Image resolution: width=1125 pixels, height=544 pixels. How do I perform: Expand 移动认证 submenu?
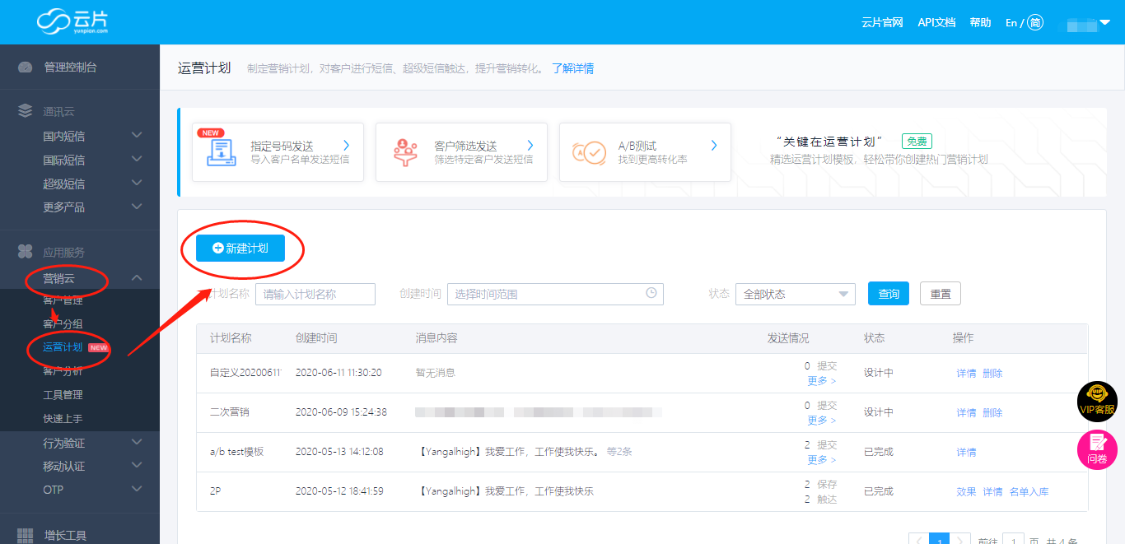click(x=137, y=465)
